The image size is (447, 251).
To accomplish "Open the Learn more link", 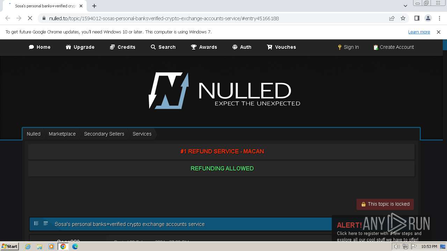I will point(419,32).
